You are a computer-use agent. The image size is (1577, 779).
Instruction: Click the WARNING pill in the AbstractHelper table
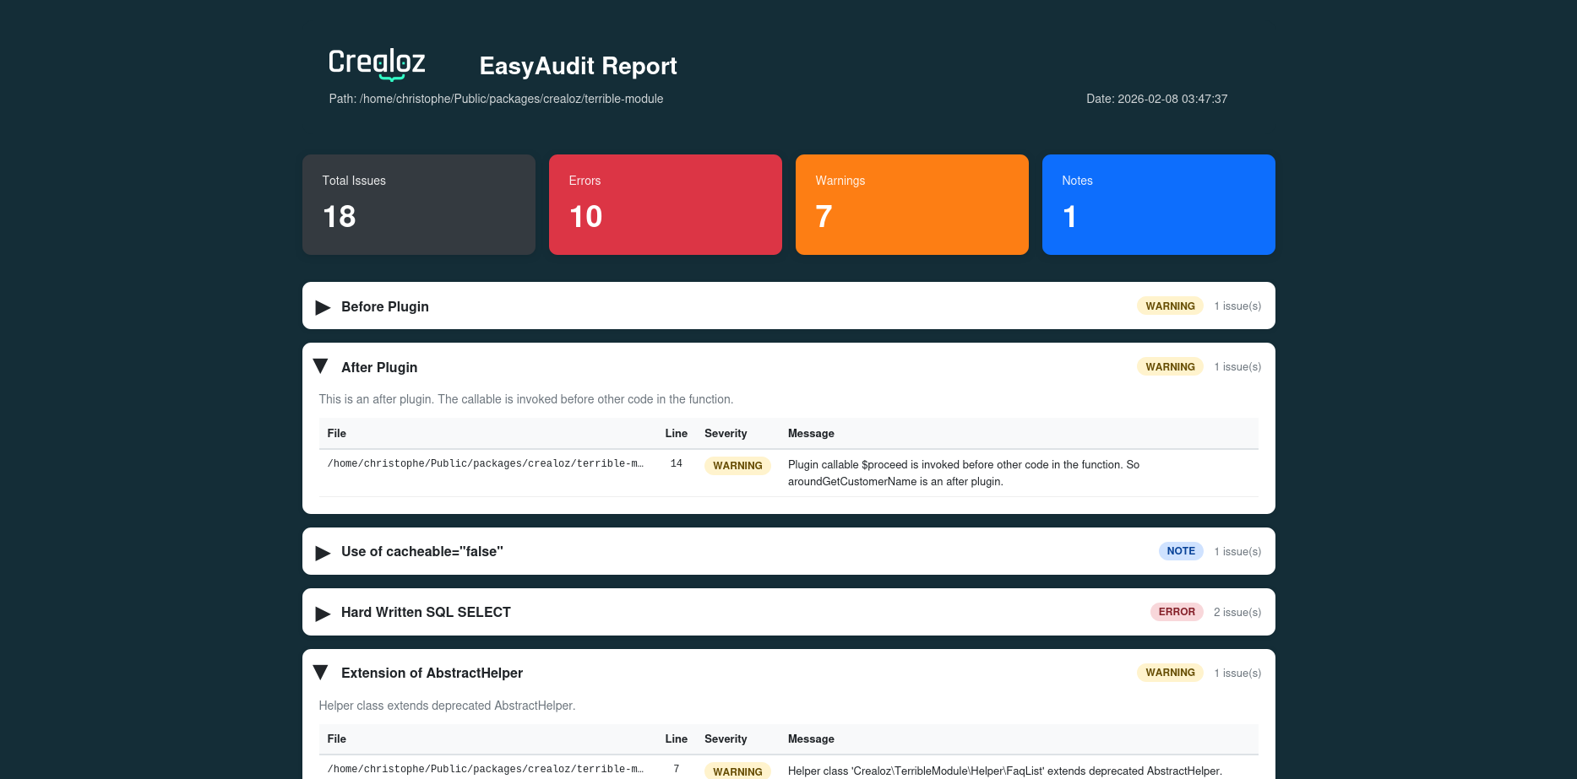tap(737, 771)
